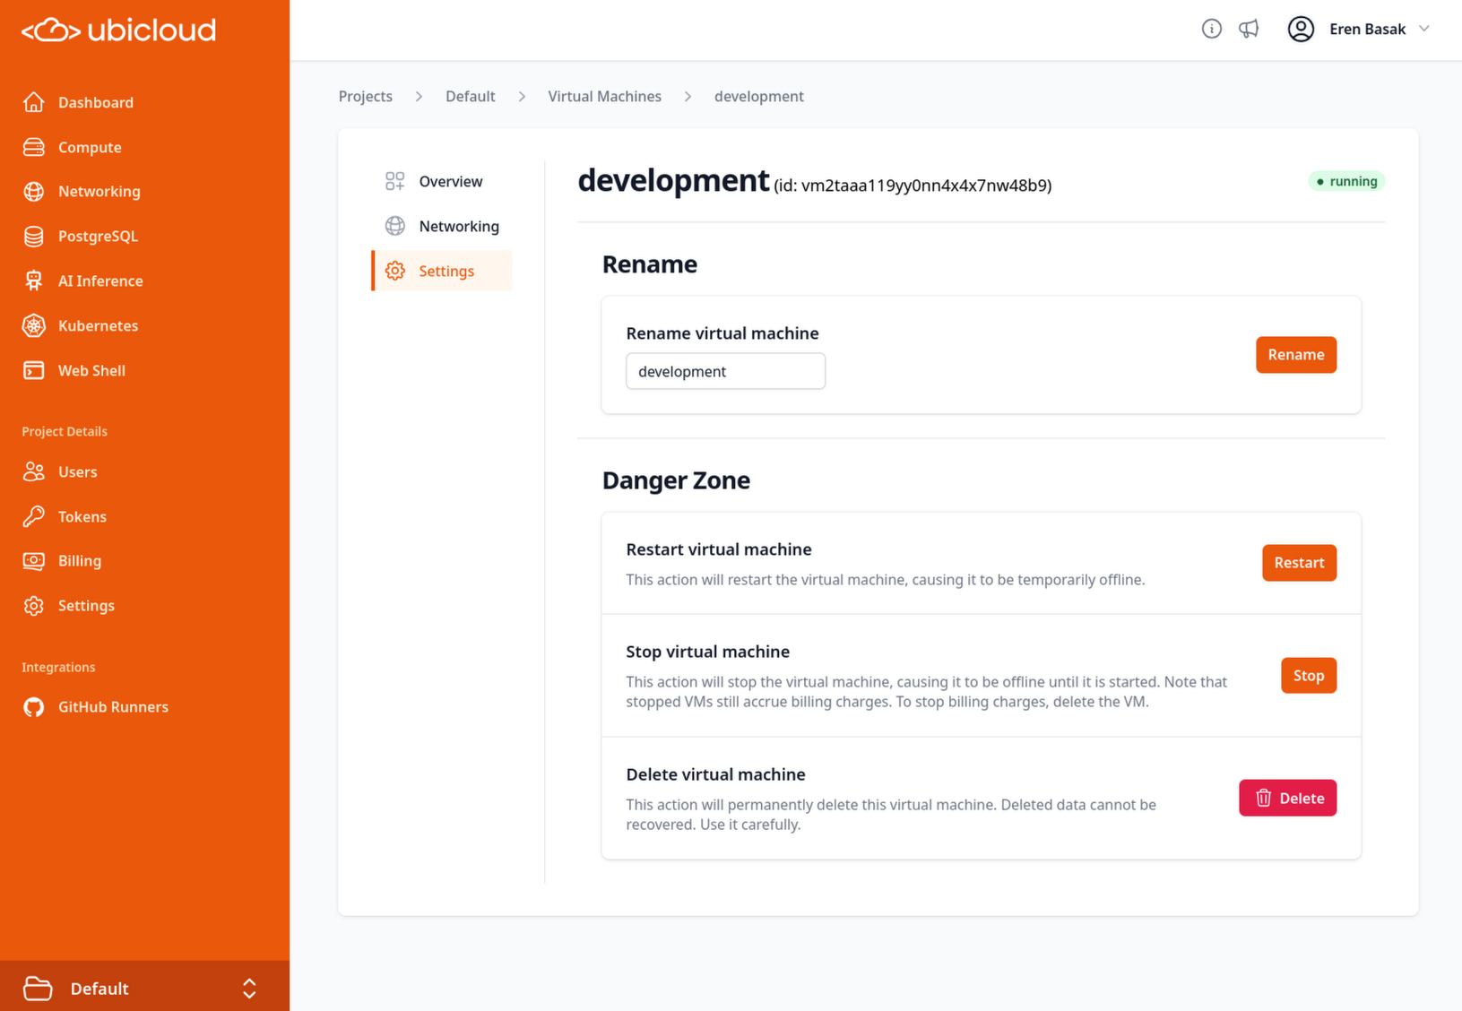
Task: Click the Restart button
Action: point(1299,563)
